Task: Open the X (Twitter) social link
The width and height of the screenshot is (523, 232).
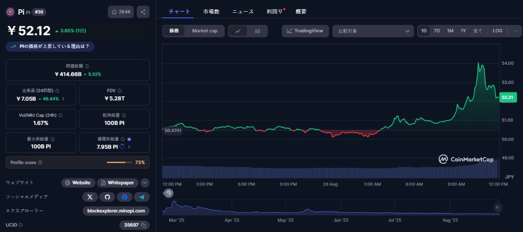Action: pyautogui.click(x=90, y=197)
